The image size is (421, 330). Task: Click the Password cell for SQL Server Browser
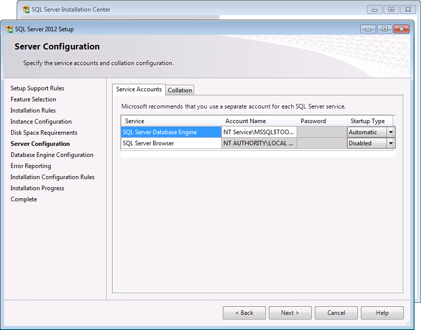pyautogui.click(x=322, y=143)
